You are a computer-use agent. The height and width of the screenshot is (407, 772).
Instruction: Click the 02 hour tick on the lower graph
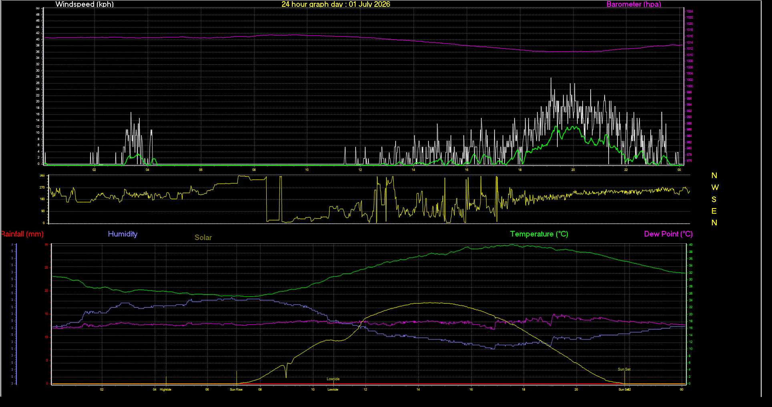tap(102, 389)
